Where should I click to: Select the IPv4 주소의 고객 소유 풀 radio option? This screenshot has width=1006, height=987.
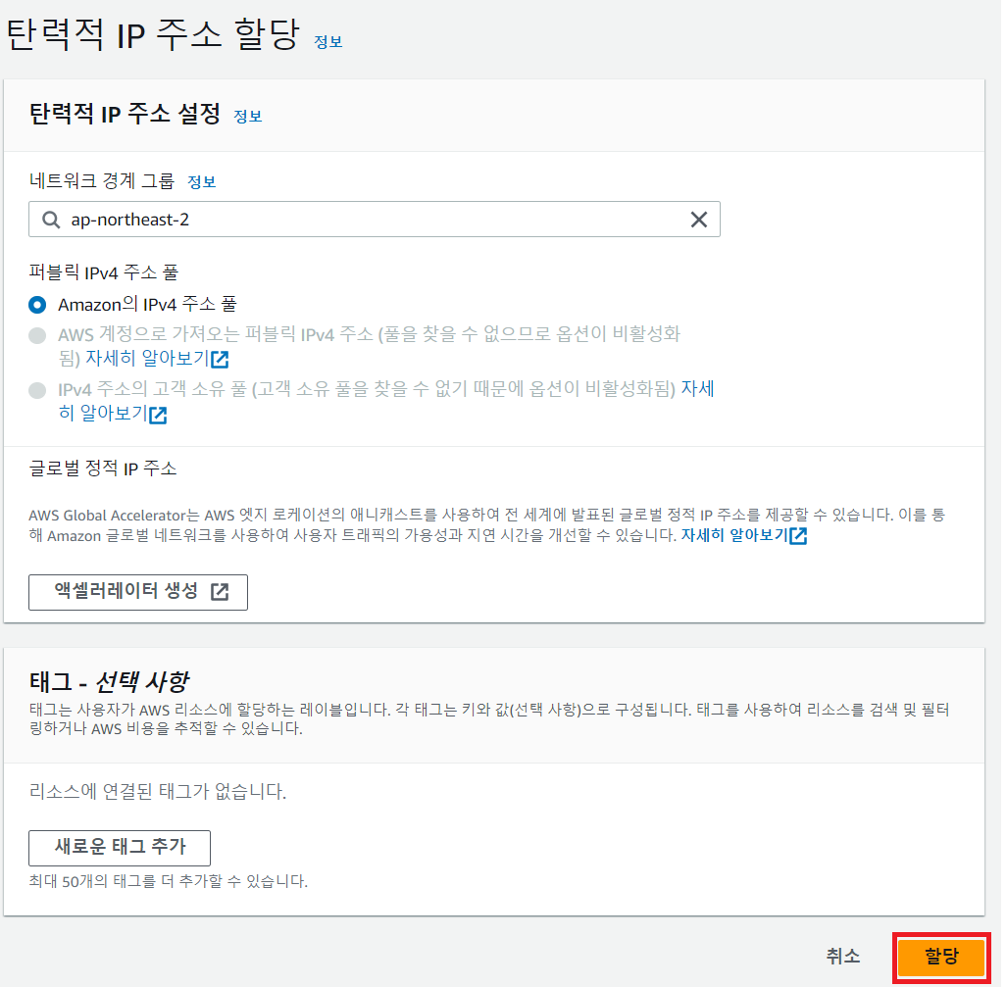[37, 390]
